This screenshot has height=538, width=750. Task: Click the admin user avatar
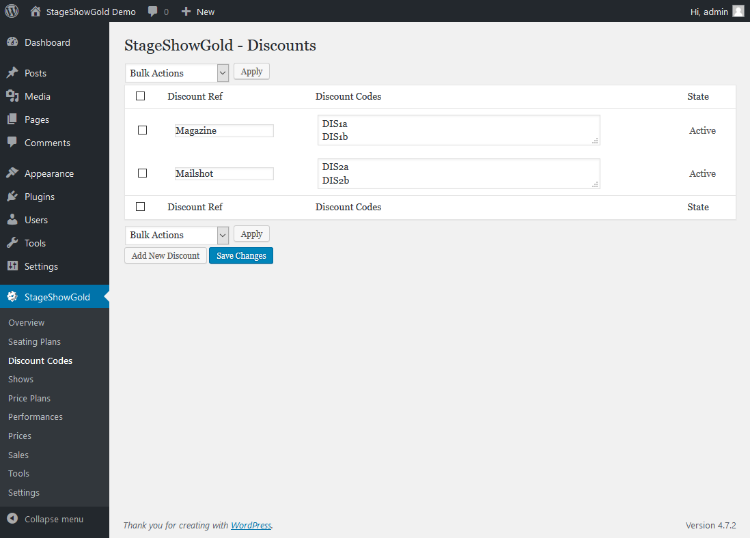click(738, 12)
